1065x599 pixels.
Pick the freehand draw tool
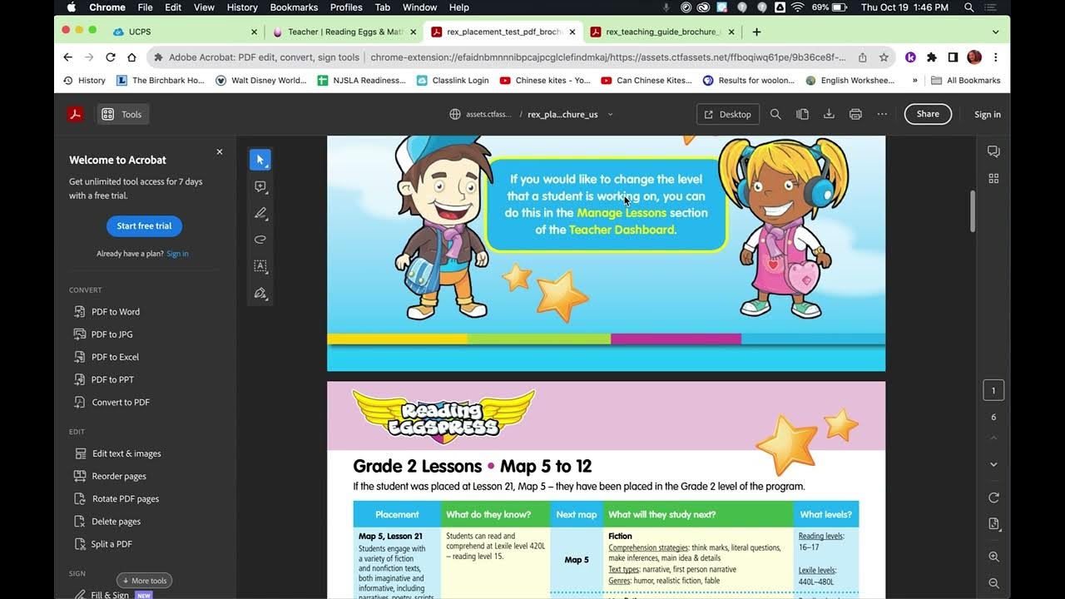pyautogui.click(x=260, y=240)
